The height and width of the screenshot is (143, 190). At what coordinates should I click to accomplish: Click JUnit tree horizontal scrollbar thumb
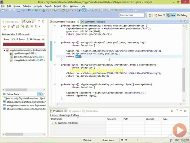[x=16, y=90]
